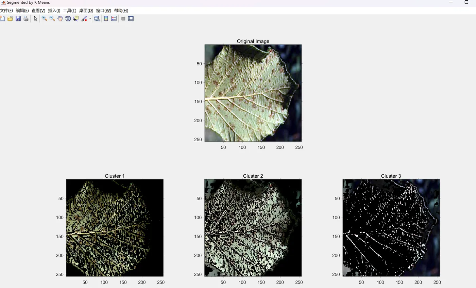This screenshot has height=288, width=476.
Task: Insert a colorbar from the toolbar
Action: click(x=106, y=18)
